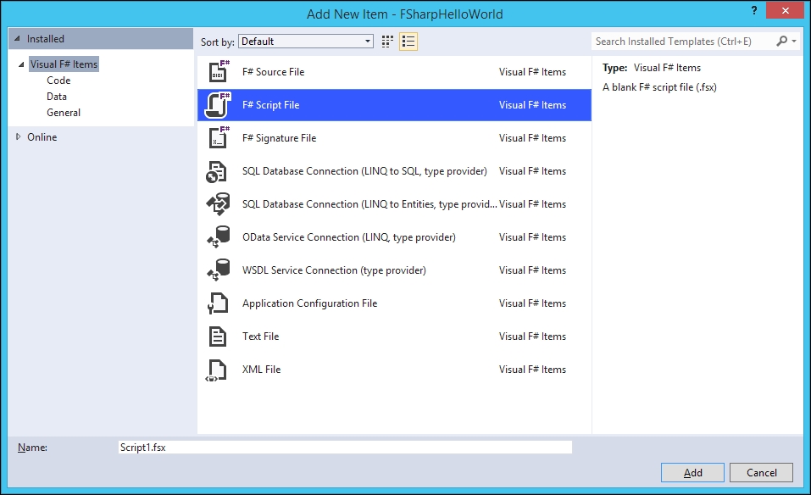Select Visual F# Items in the tree

64,64
